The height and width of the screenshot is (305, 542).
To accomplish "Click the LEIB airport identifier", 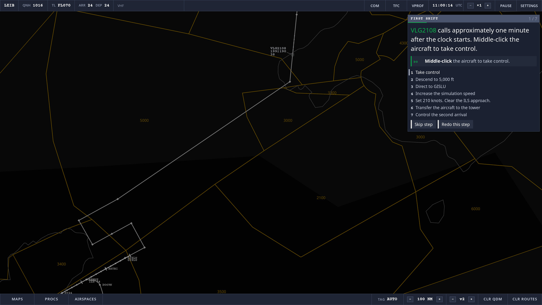I will coord(9,6).
